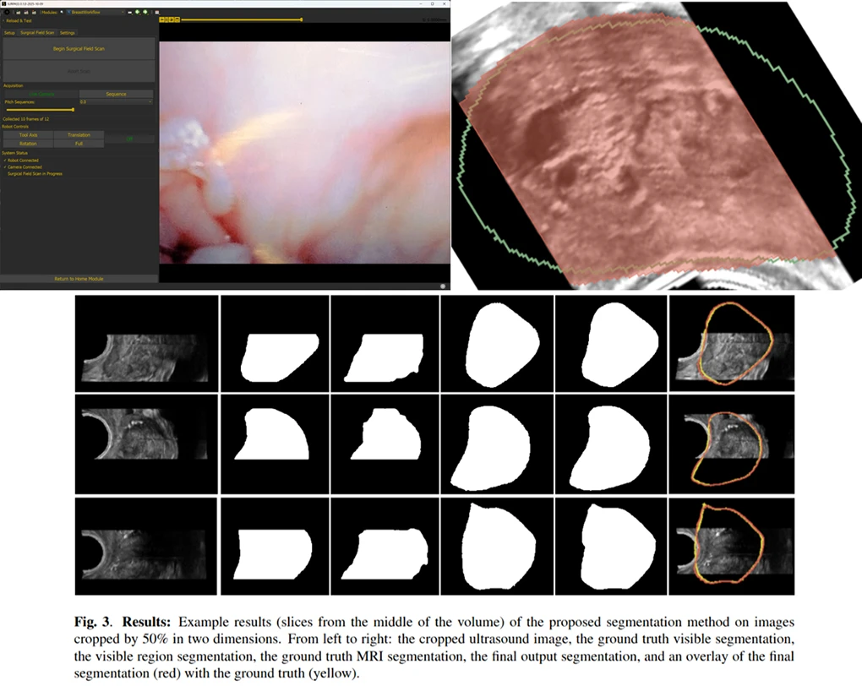This screenshot has width=862, height=686.
Task: Minimize the application window
Action: click(x=420, y=4)
